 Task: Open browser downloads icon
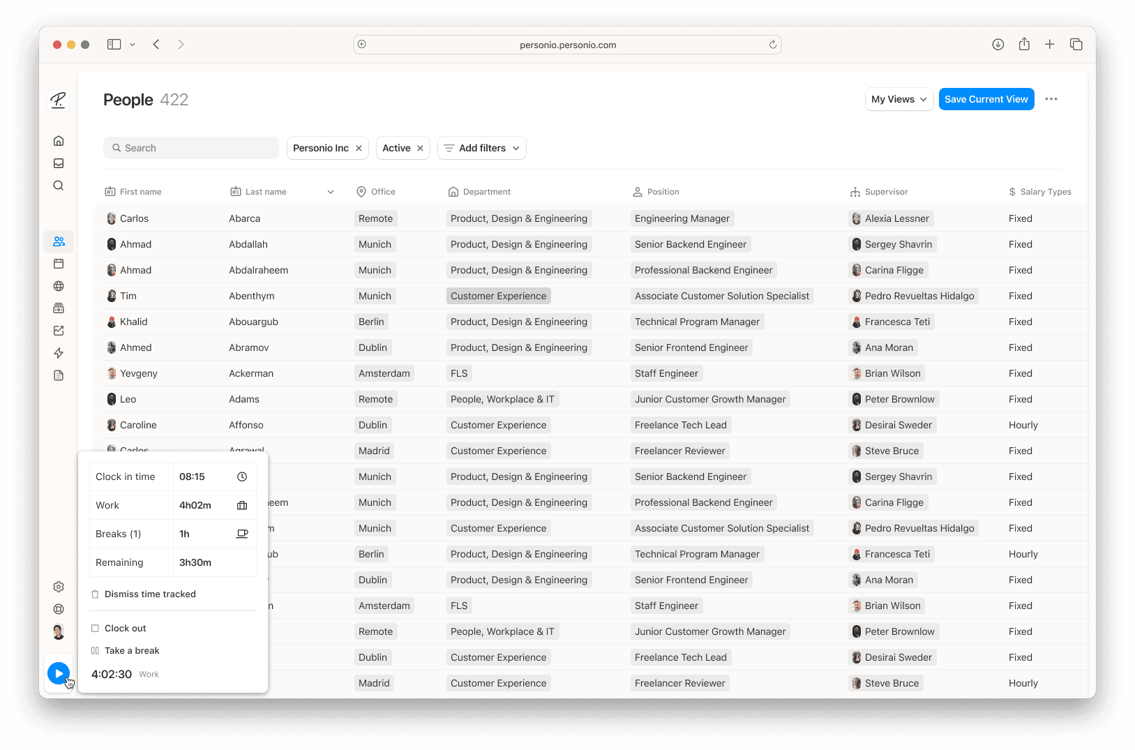(x=998, y=44)
